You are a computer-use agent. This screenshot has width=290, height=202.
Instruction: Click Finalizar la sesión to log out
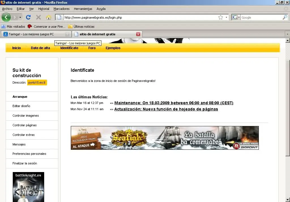[25, 163]
